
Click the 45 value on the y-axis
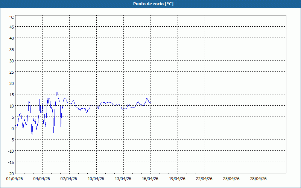point(12,27)
